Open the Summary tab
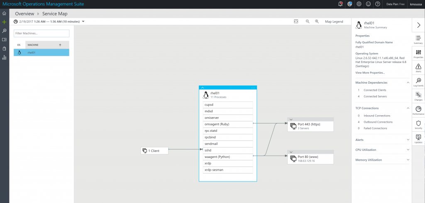This screenshot has height=203, width=425. 418,39
